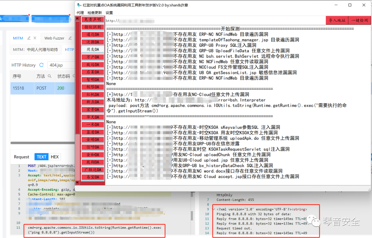
Task: Select 致翔OA in the sidebar
Action: point(93,162)
